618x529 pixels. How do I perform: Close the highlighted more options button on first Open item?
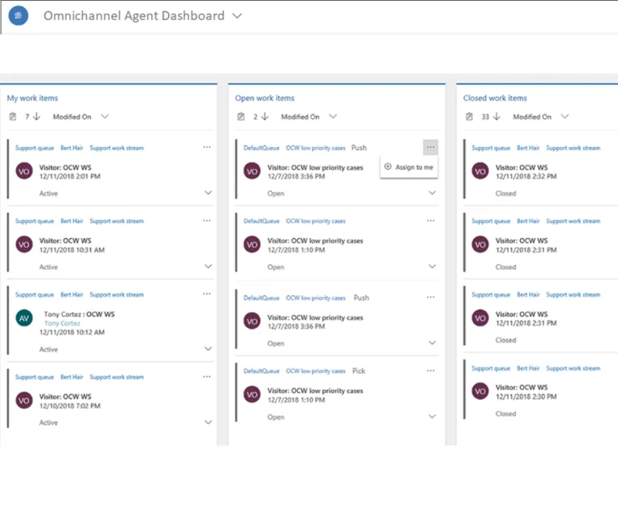click(x=431, y=147)
